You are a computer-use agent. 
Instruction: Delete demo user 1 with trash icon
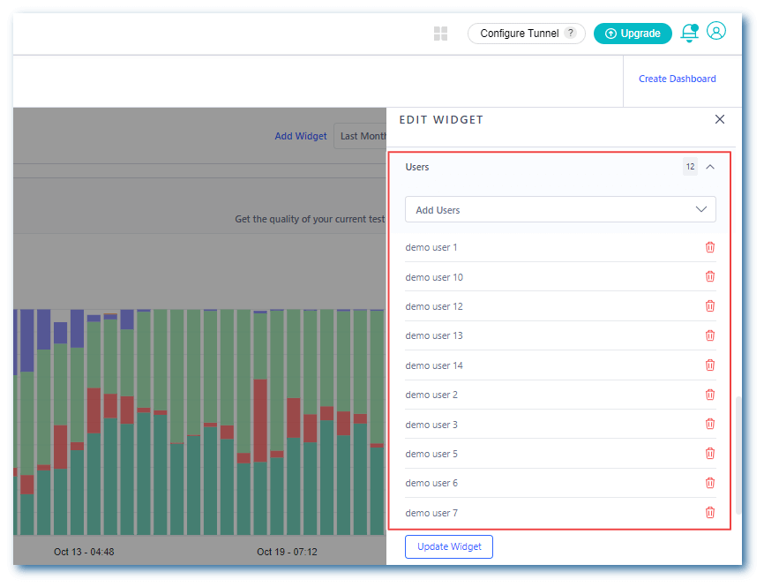pos(710,247)
